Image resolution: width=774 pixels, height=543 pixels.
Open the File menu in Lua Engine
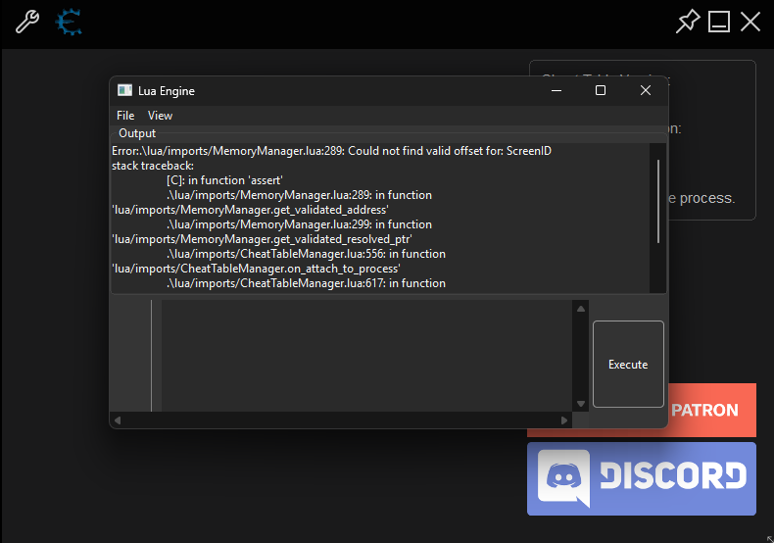pyautogui.click(x=125, y=116)
